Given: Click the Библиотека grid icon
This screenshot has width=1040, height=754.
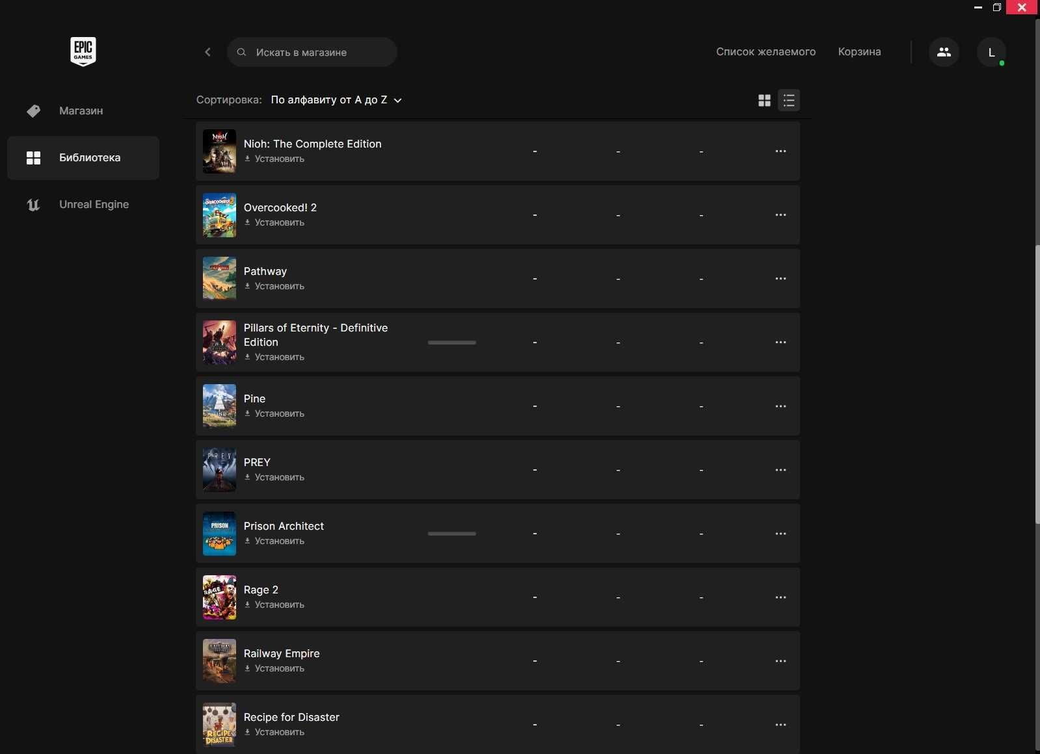Looking at the screenshot, I should pos(33,158).
